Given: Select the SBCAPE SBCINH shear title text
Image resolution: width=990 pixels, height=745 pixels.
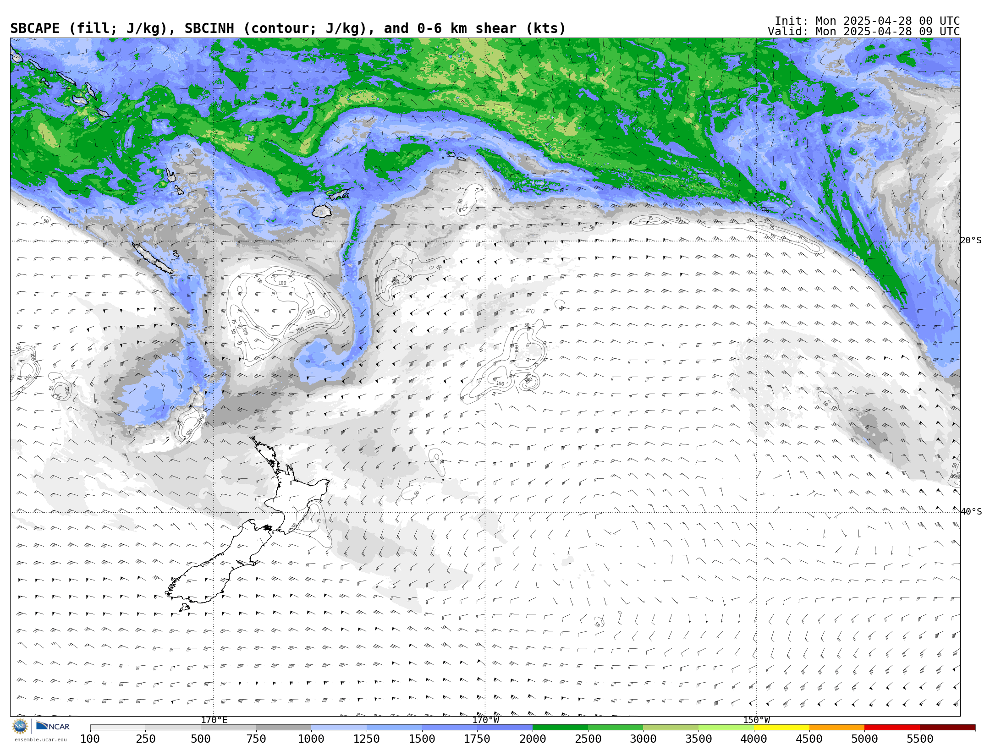Looking at the screenshot, I should click(288, 28).
